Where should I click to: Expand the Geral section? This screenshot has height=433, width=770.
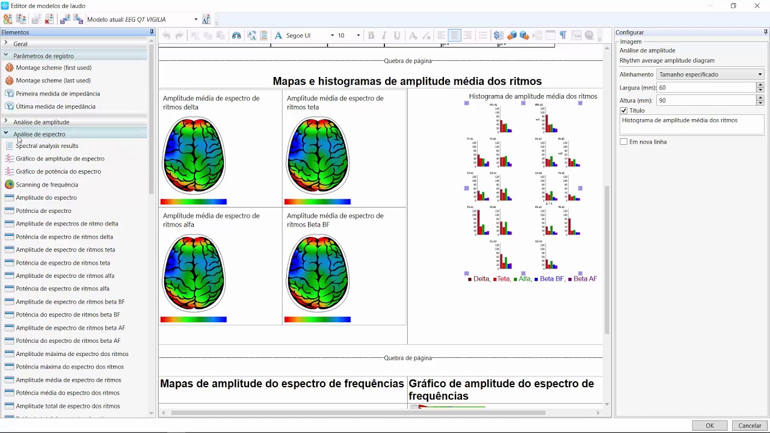6,43
